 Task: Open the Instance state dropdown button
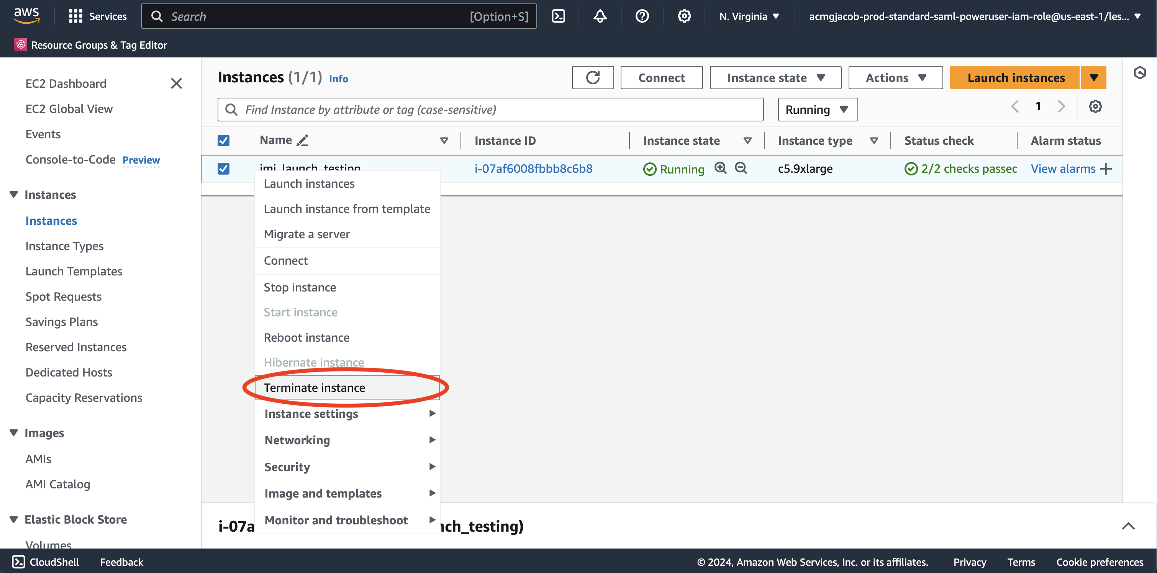pyautogui.click(x=775, y=78)
